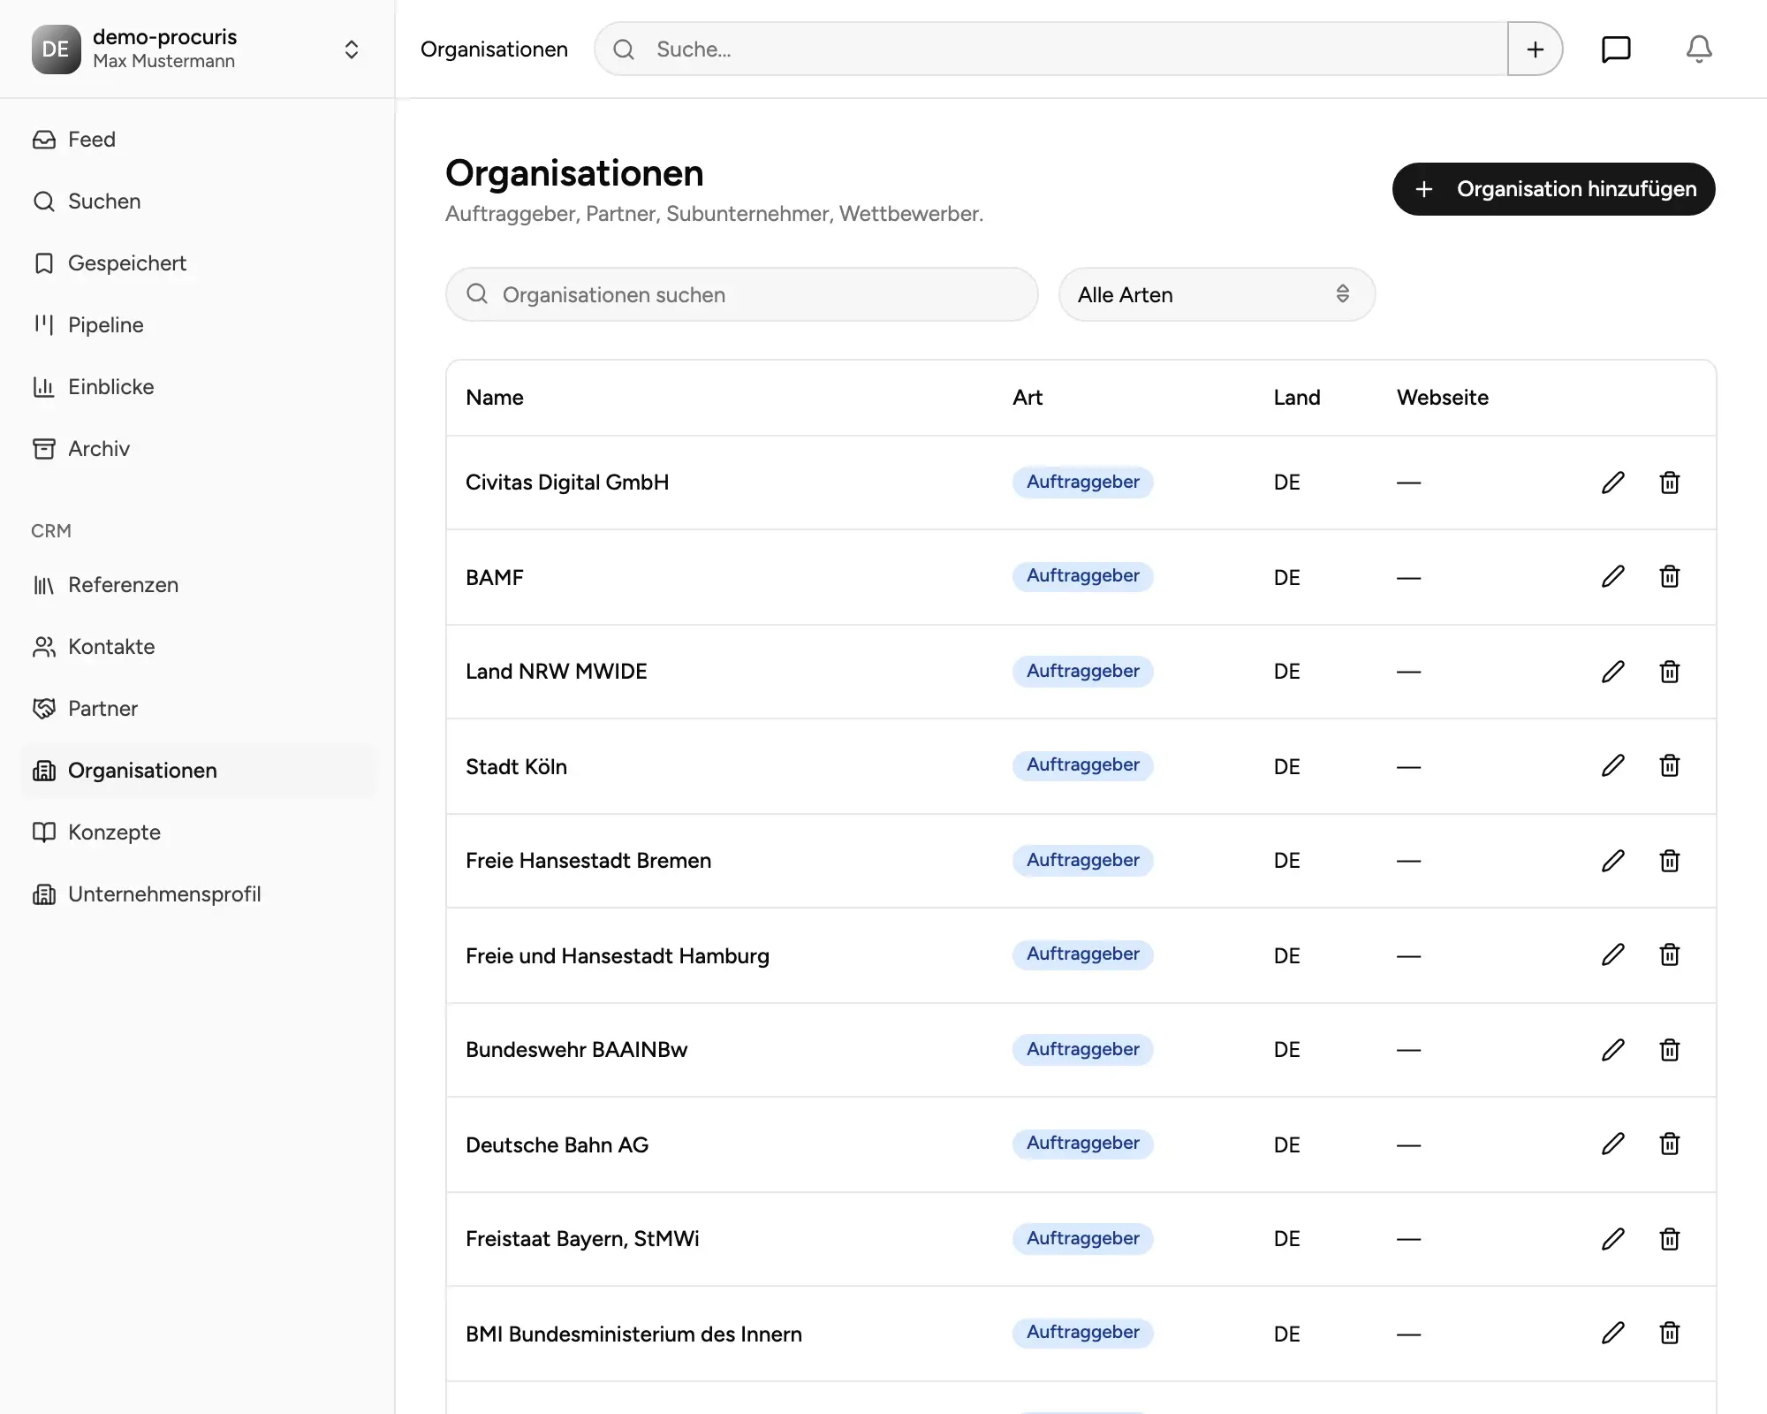This screenshot has width=1767, height=1414.
Task: Open the Einblicke section
Action: pyautogui.click(x=198, y=387)
